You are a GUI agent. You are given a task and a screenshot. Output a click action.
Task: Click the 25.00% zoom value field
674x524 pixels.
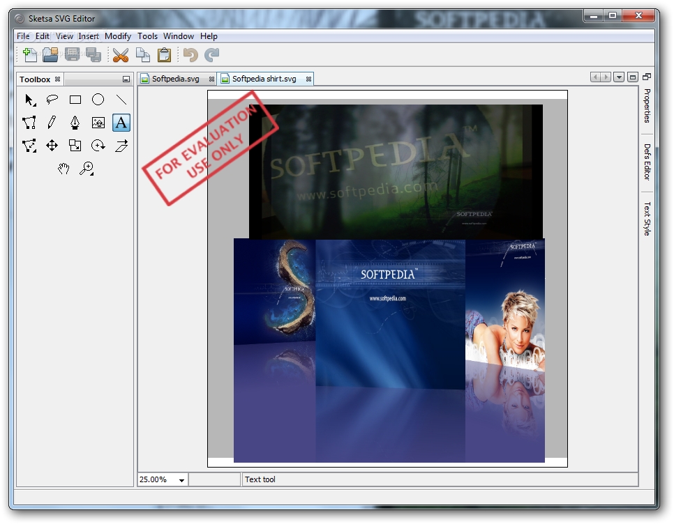tap(157, 480)
